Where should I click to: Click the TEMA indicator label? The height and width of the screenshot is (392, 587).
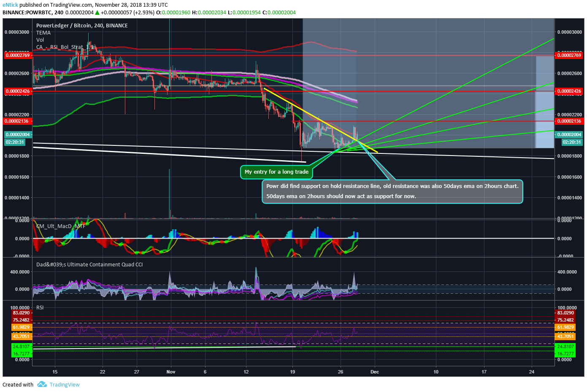(x=43, y=33)
